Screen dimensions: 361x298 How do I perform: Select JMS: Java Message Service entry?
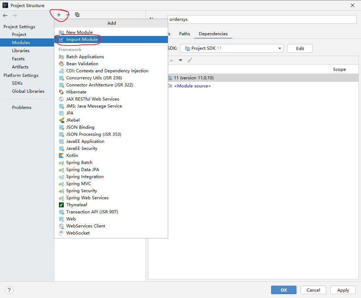[x=111, y=106]
